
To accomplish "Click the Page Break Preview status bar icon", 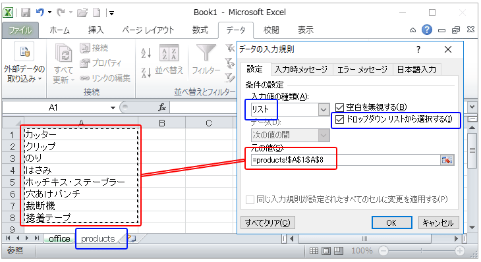I will pos(339,251).
